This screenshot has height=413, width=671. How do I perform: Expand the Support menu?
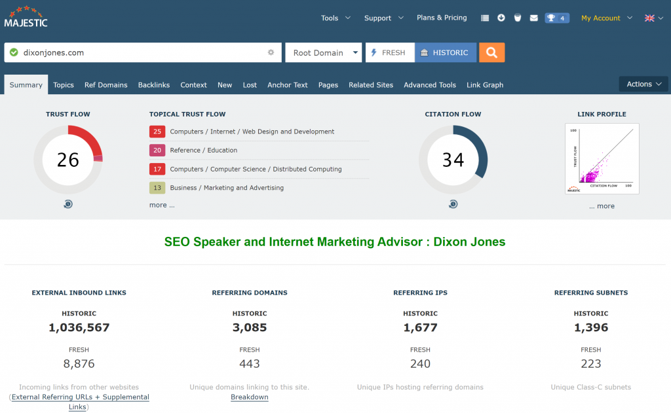click(384, 18)
